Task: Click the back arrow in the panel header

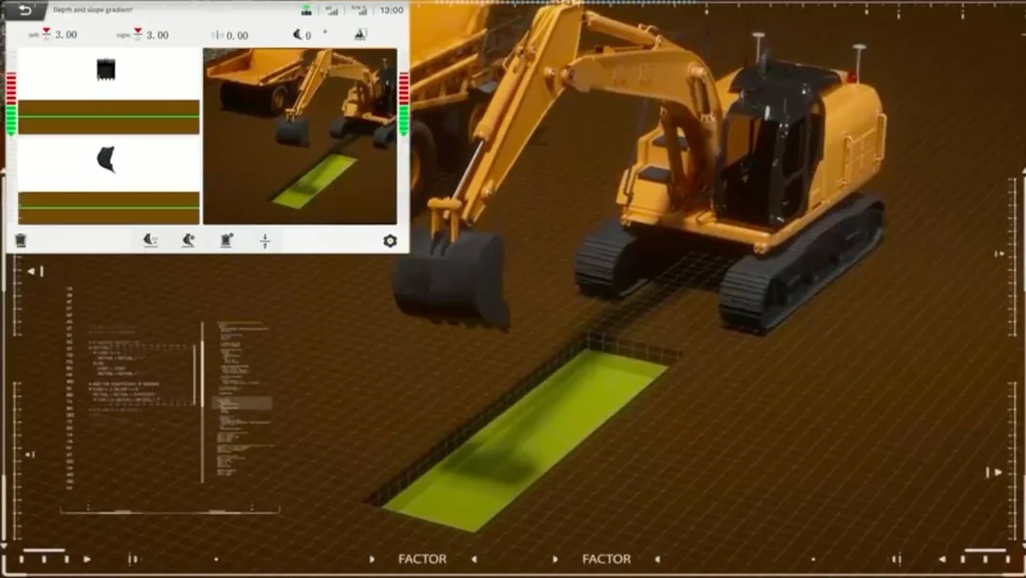Action: click(x=25, y=10)
